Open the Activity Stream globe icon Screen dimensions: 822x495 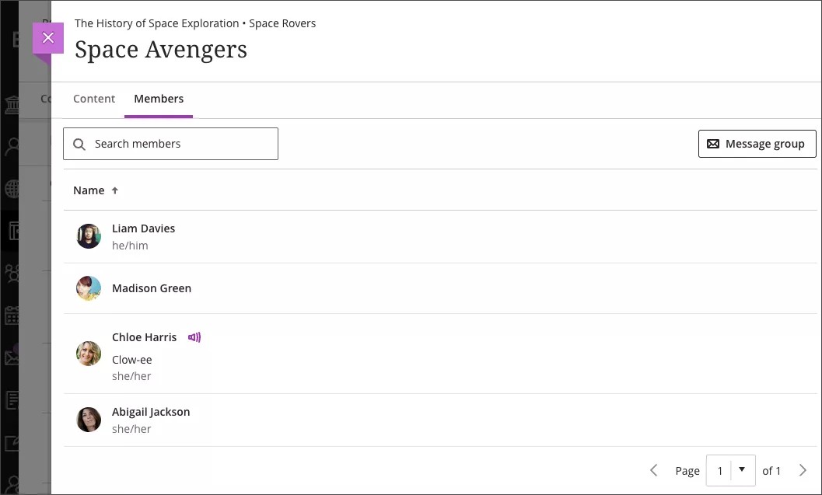[11, 188]
